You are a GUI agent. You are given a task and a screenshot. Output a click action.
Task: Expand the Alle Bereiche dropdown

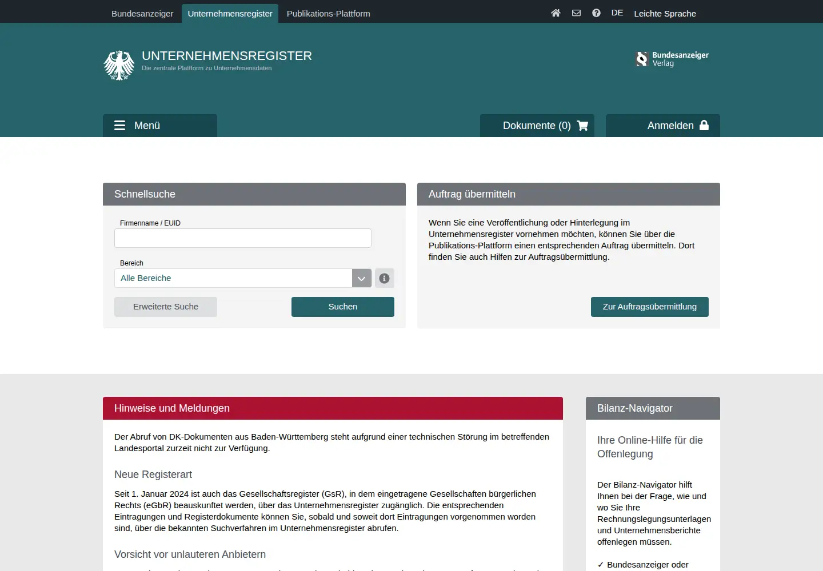click(x=243, y=278)
